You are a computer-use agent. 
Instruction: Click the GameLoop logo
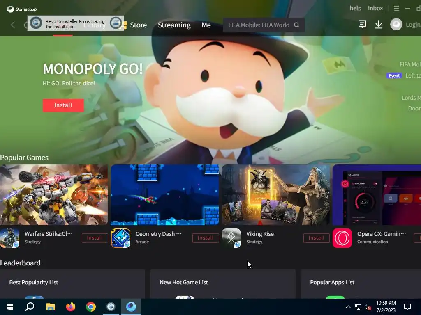(22, 9)
